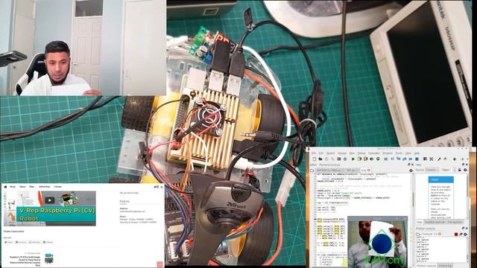Image resolution: width=477 pixels, height=268 pixels.
Task: Click the home icon on website navbar
Action: tap(5, 187)
